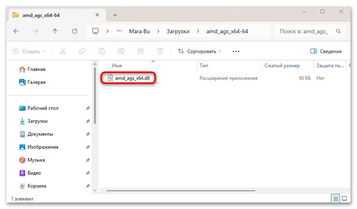Sort by the Защита па... column header

click(330, 66)
